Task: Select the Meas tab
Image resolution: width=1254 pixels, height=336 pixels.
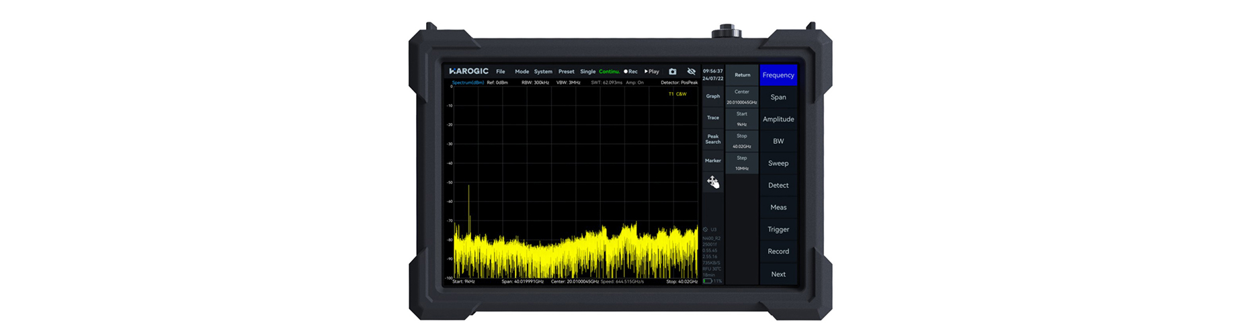Action: tap(778, 208)
